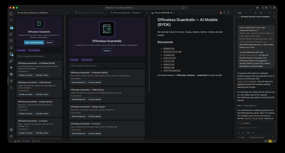
Task: Click Refresh in sidebar Guardrails card
Action: coord(50,43)
